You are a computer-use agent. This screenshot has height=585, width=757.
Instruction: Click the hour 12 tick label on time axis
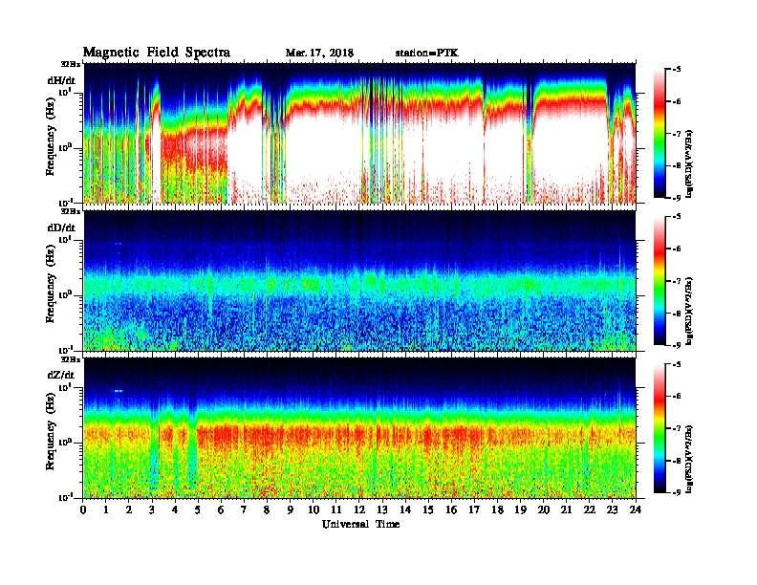coord(359,509)
